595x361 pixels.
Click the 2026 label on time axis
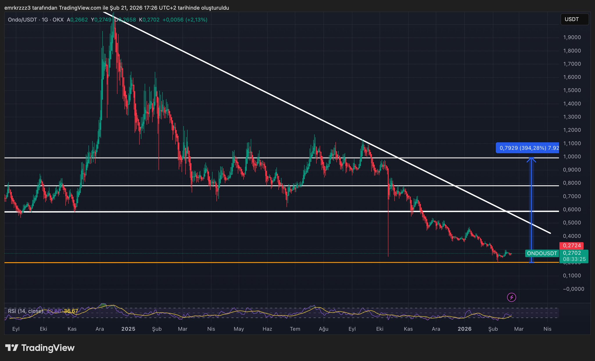click(464, 329)
